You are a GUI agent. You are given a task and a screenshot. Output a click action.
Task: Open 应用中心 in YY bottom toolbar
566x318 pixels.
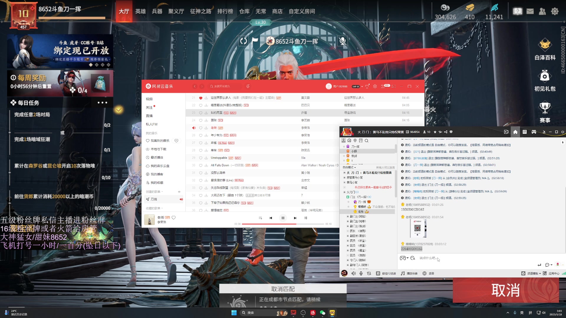[554, 273]
